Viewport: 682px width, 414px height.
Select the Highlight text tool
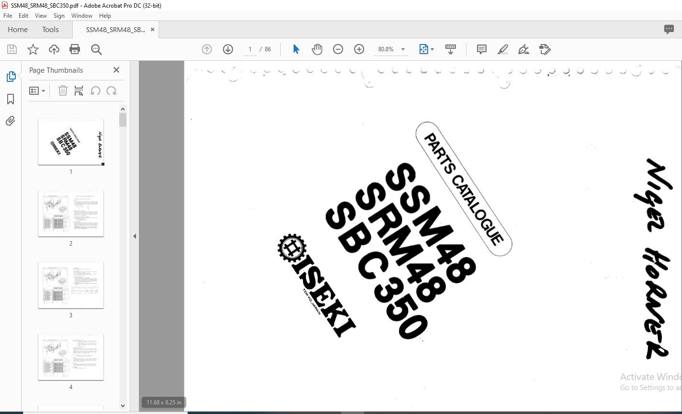502,49
